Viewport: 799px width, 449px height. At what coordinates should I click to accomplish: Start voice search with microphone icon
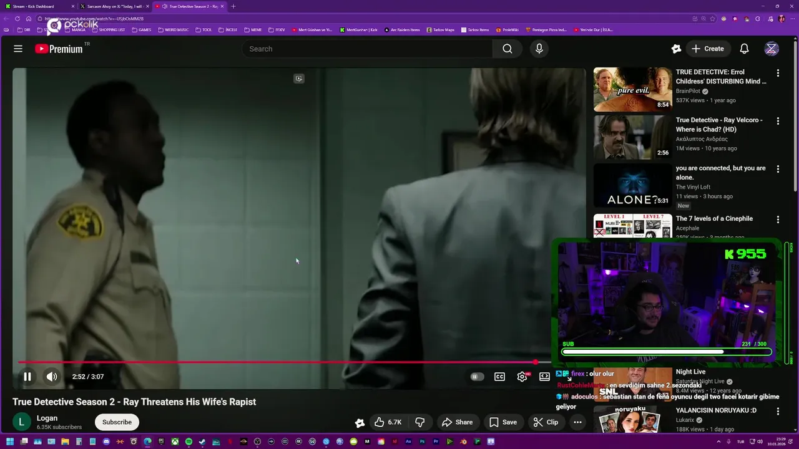[539, 49]
